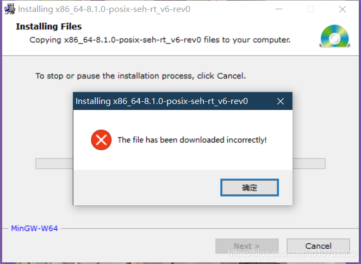Click the progress bar left of the dialog

(54, 164)
